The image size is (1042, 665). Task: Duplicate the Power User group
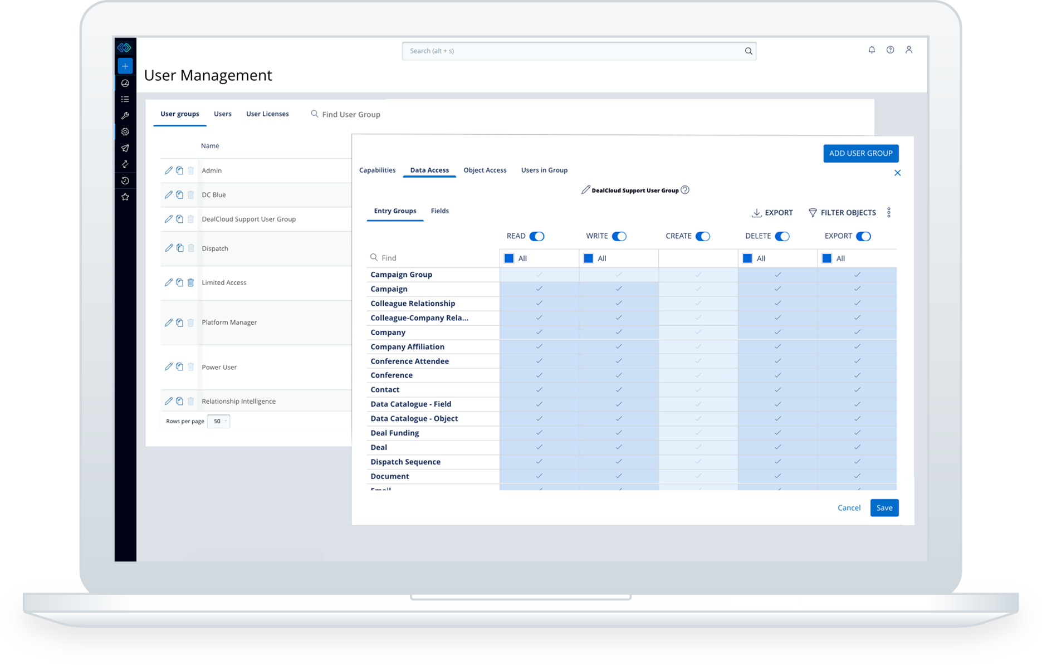(179, 366)
